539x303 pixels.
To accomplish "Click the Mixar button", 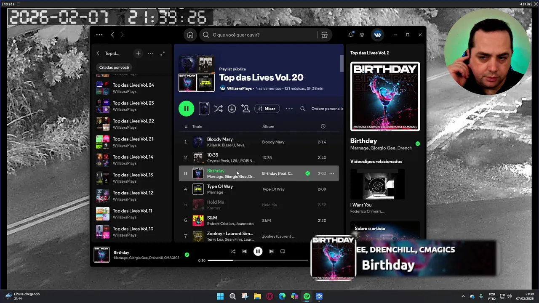I will pyautogui.click(x=267, y=109).
